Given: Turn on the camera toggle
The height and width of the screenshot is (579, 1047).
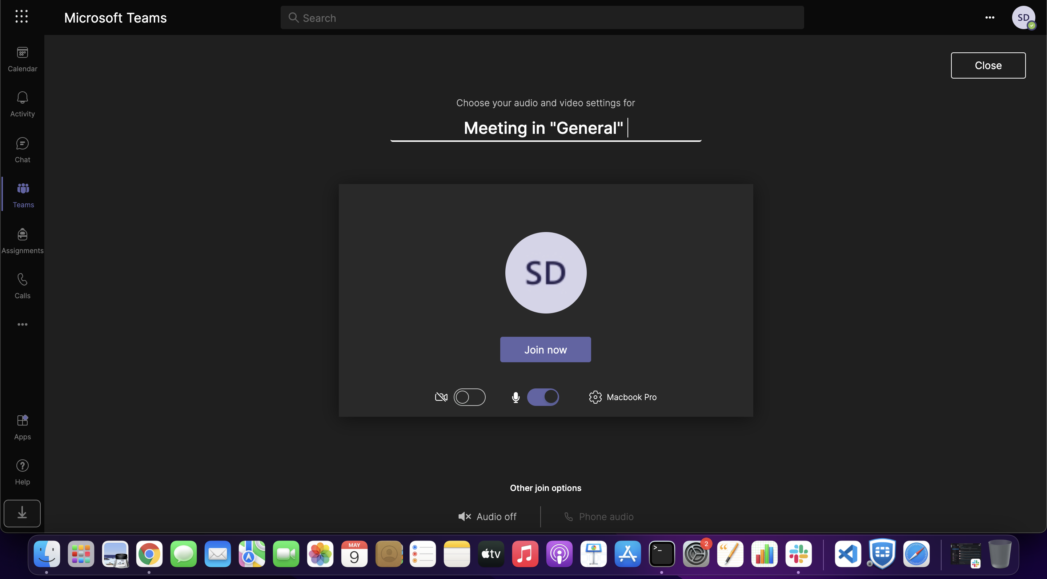Looking at the screenshot, I should [x=469, y=397].
